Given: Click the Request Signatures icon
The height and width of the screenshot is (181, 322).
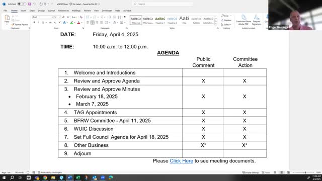Looking at the screenshot, I should coord(257,20).
